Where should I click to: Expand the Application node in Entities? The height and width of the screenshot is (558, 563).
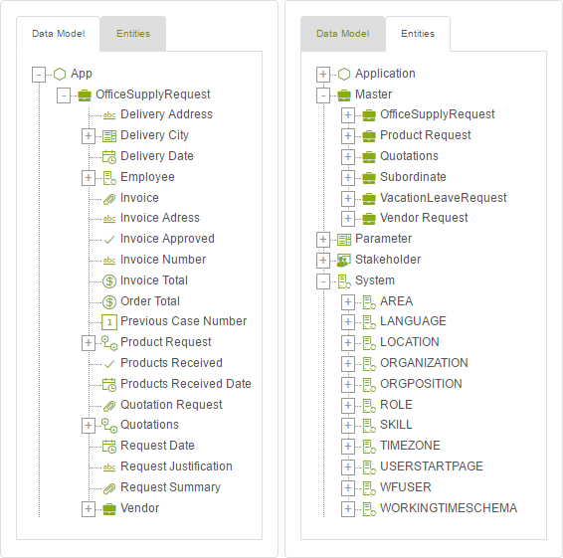323,75
